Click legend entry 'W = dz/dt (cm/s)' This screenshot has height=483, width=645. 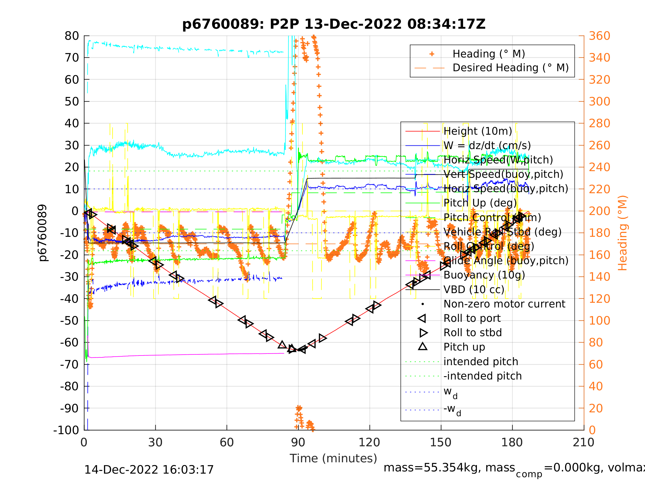point(487,145)
